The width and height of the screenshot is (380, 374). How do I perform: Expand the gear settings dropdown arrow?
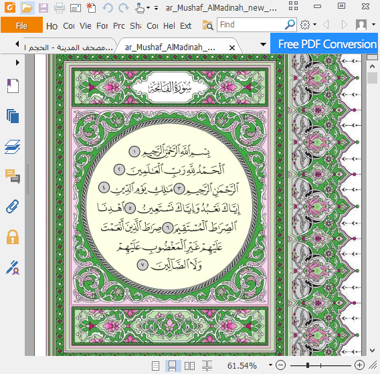[314, 25]
